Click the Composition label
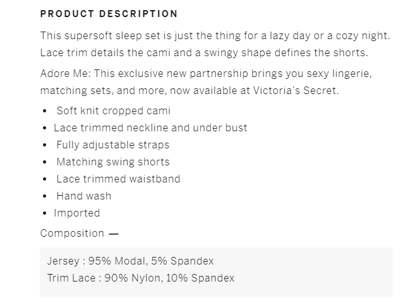Image resolution: width=405 pixels, height=303 pixels. pyautogui.click(x=72, y=233)
